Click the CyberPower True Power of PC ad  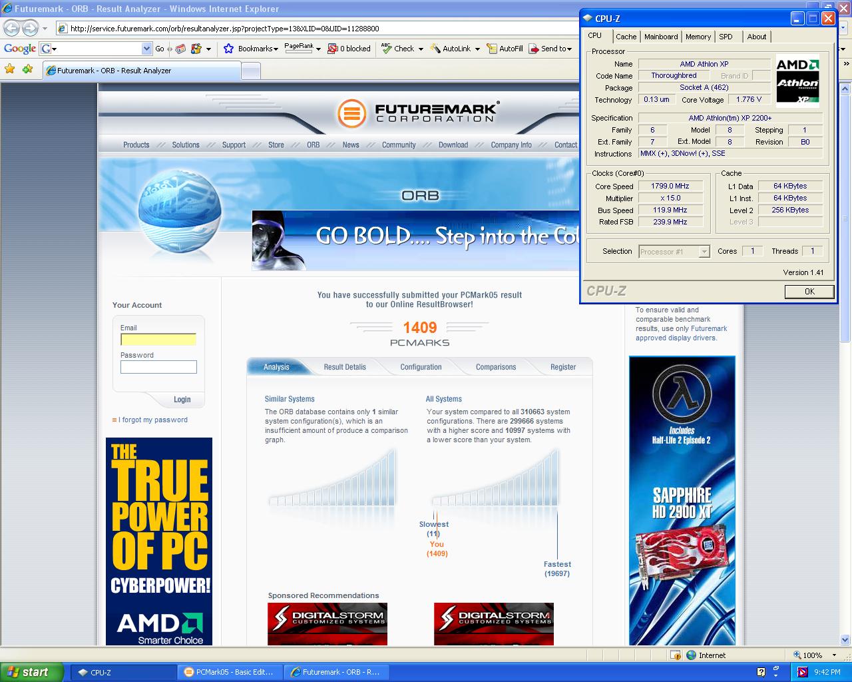coord(159,541)
